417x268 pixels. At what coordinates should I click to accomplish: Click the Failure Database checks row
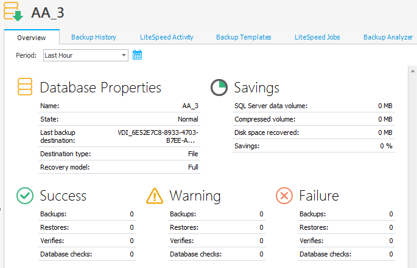(x=346, y=254)
